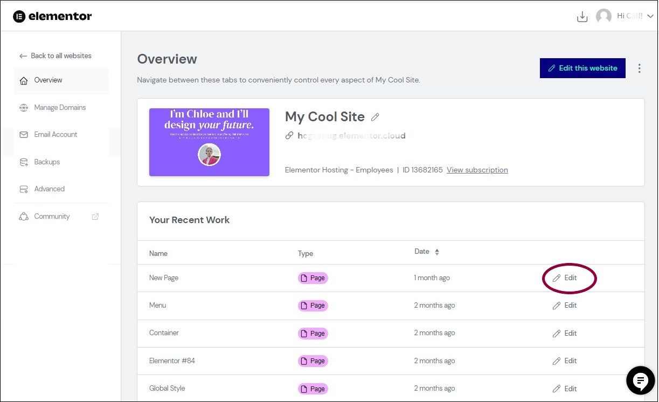Click the Menu row name
Screen dimensions: 659x402
point(157,305)
